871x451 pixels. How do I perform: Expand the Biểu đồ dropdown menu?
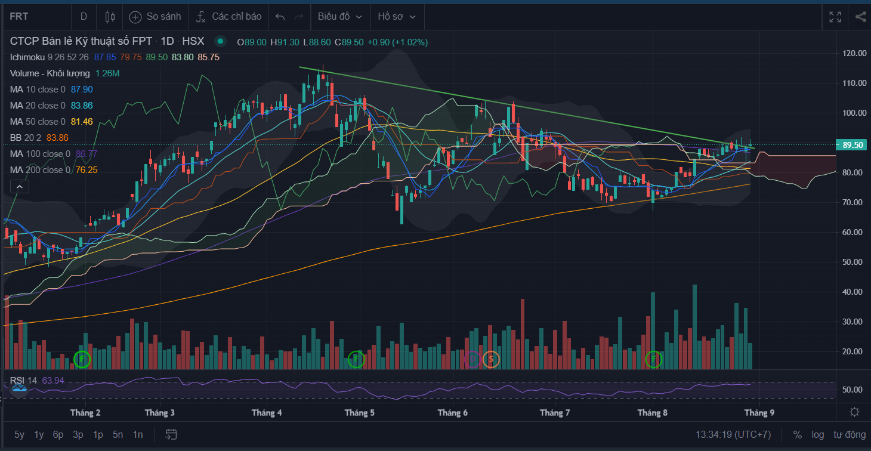(x=340, y=17)
